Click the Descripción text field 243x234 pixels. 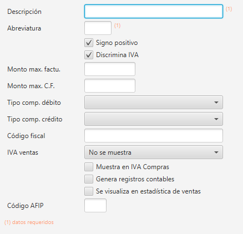(154, 12)
